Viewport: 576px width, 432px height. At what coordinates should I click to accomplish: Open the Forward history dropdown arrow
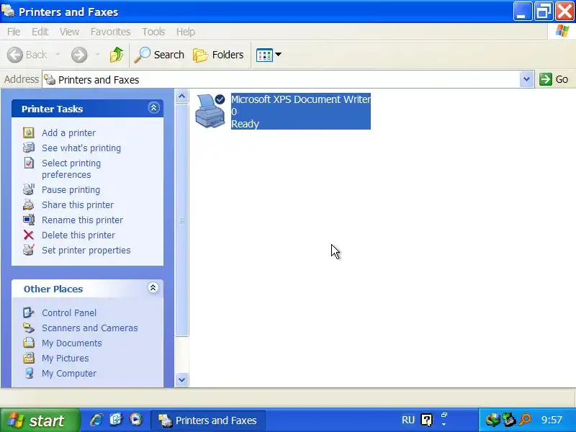tap(97, 55)
